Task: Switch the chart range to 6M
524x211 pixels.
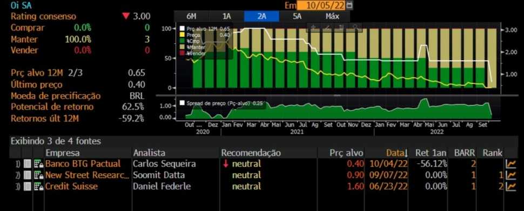Action: pyautogui.click(x=191, y=16)
